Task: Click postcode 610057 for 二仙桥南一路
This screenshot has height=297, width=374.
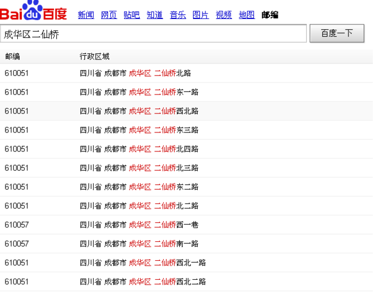Action: point(17,244)
